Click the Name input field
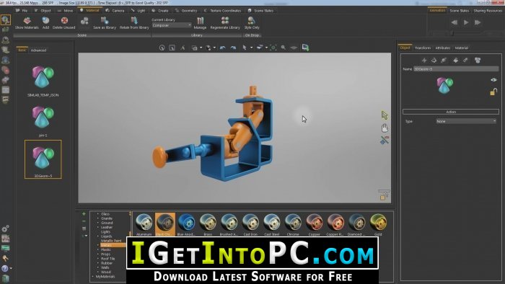Screen dimensions: 505x284 (x=456, y=68)
